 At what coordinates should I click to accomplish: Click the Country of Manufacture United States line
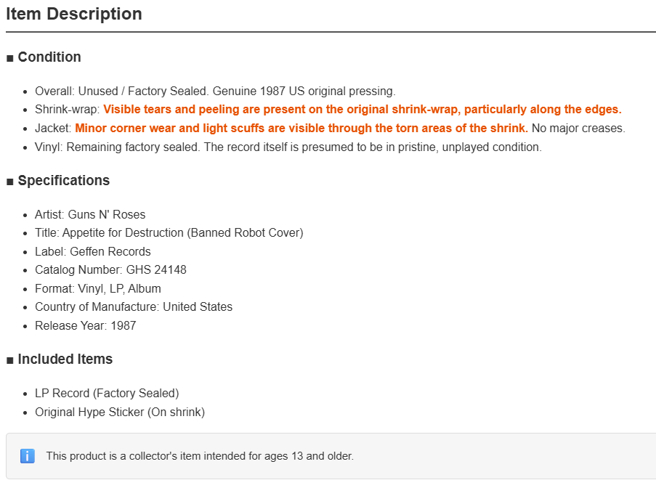(x=134, y=306)
